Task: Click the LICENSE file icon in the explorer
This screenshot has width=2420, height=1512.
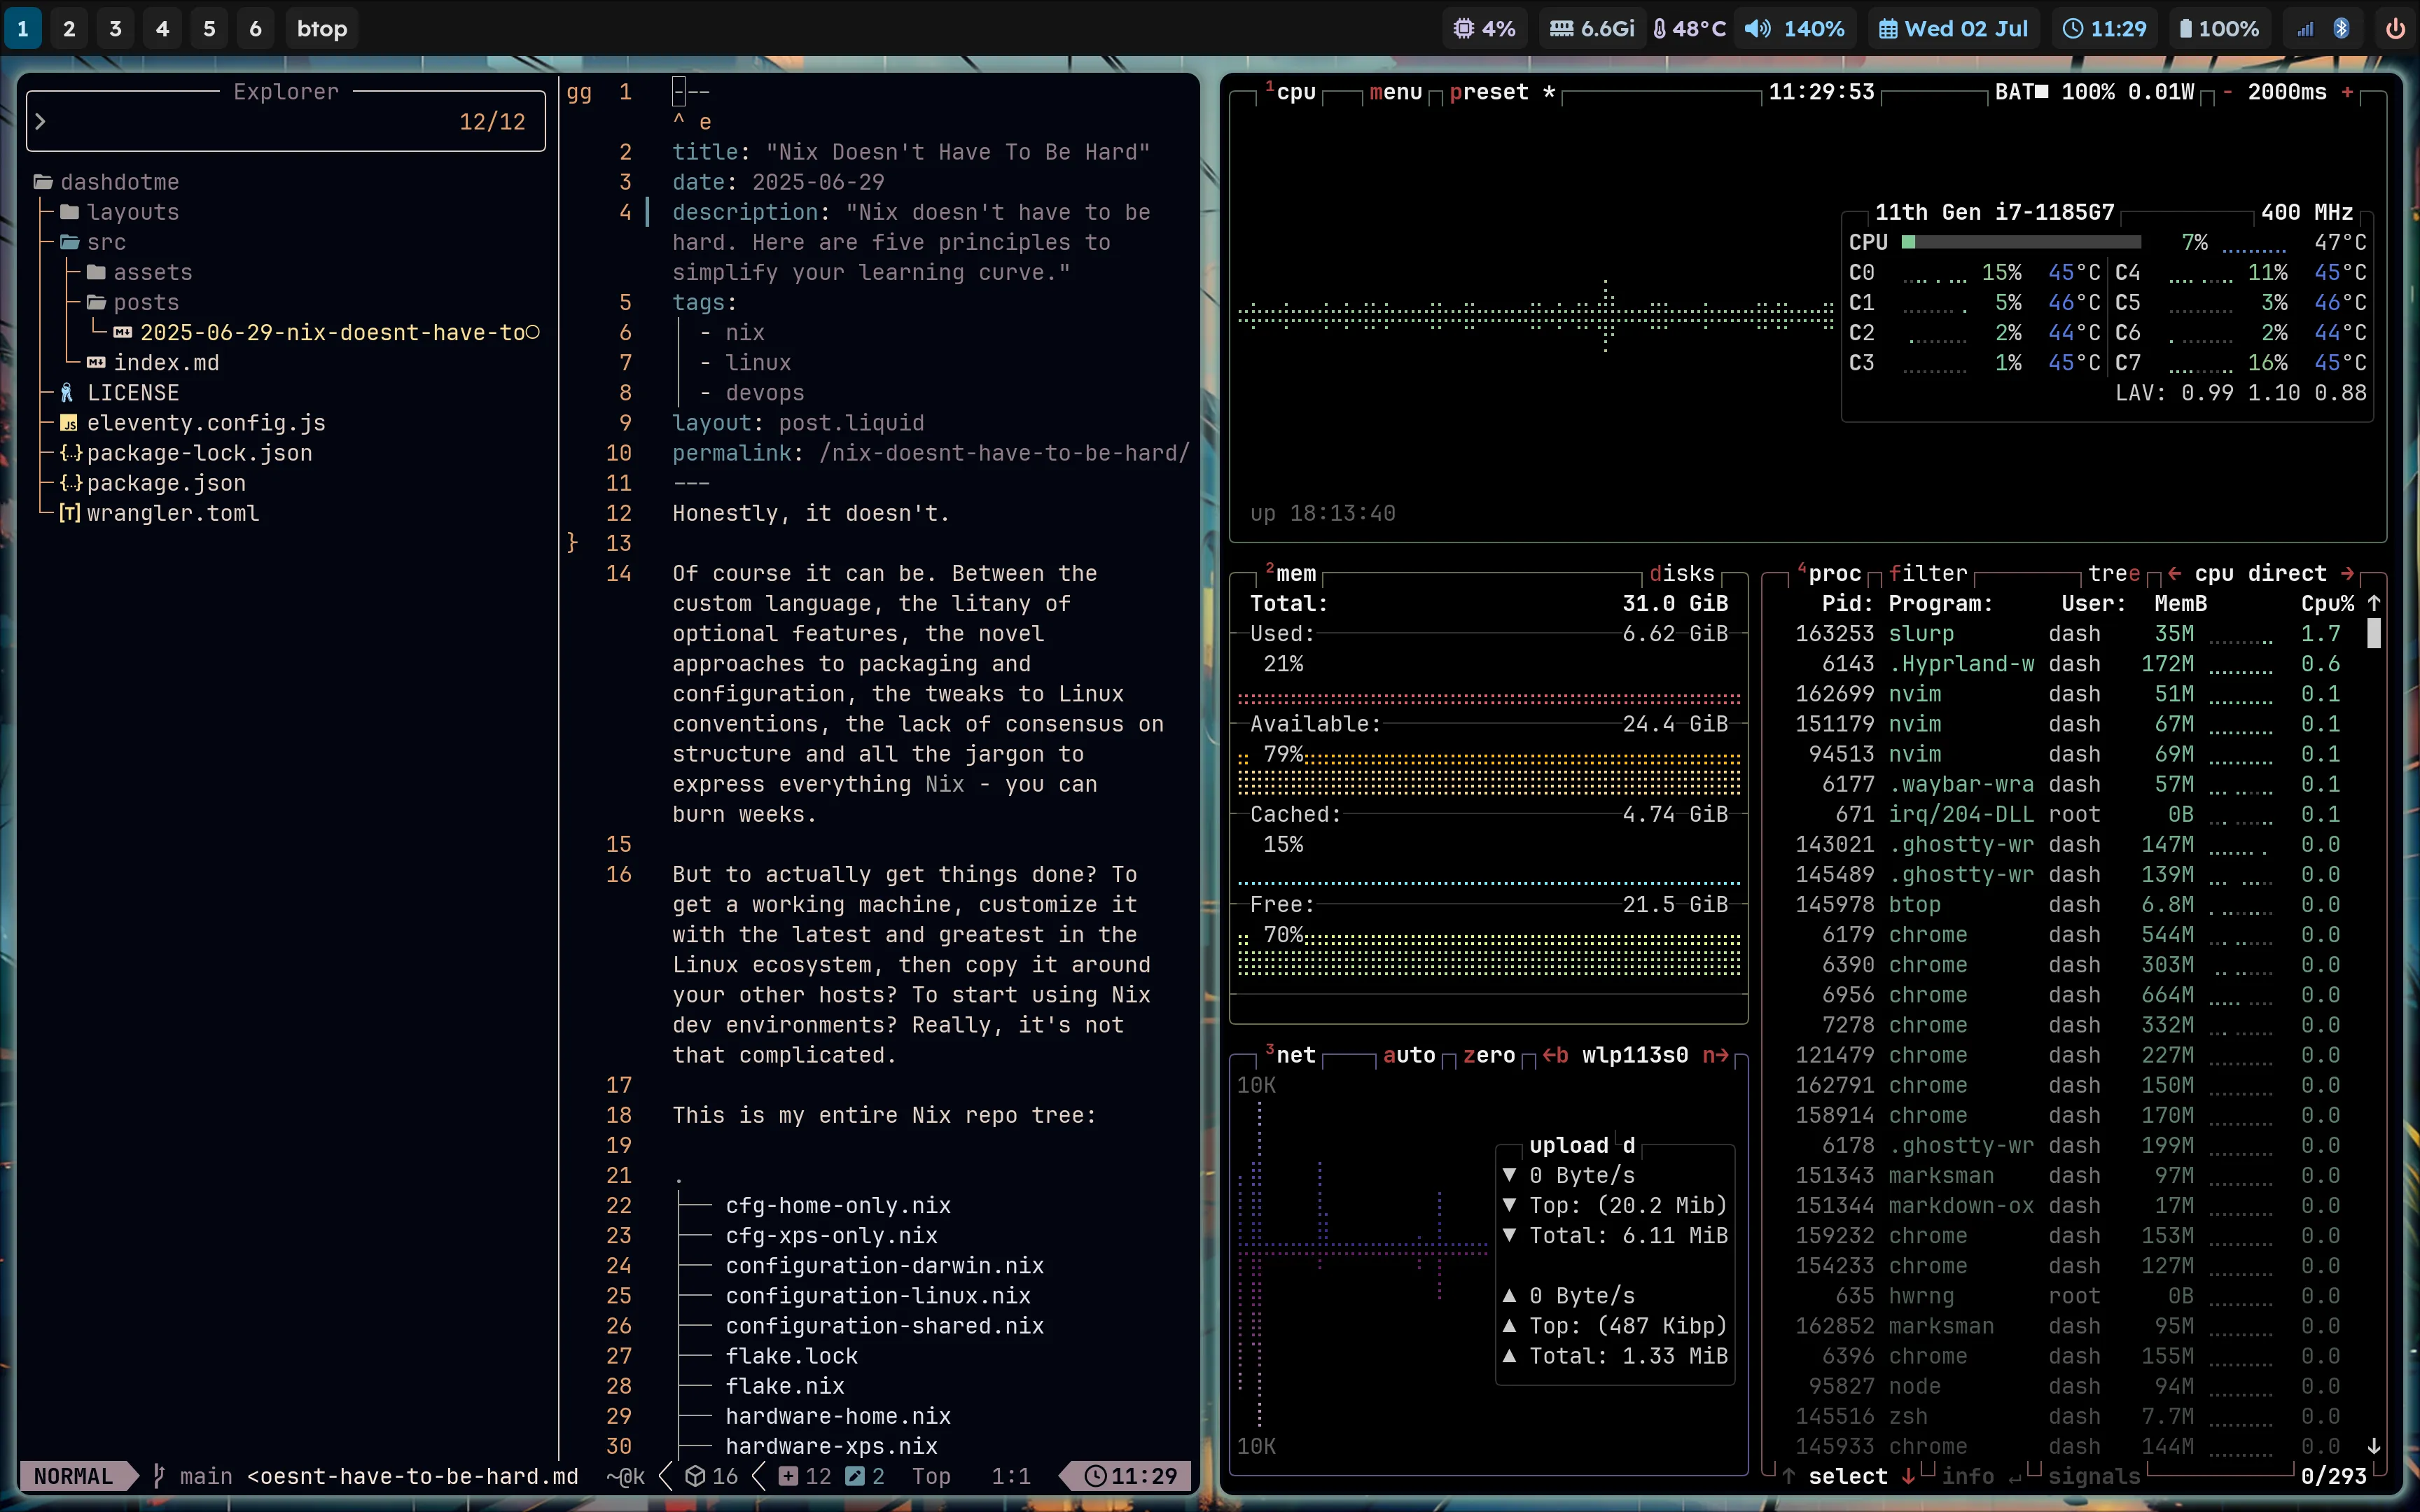Action: click(67, 393)
